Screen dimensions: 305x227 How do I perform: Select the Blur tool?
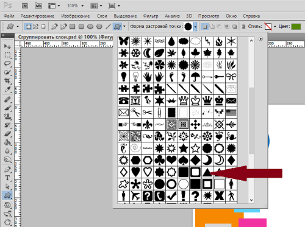point(7,151)
